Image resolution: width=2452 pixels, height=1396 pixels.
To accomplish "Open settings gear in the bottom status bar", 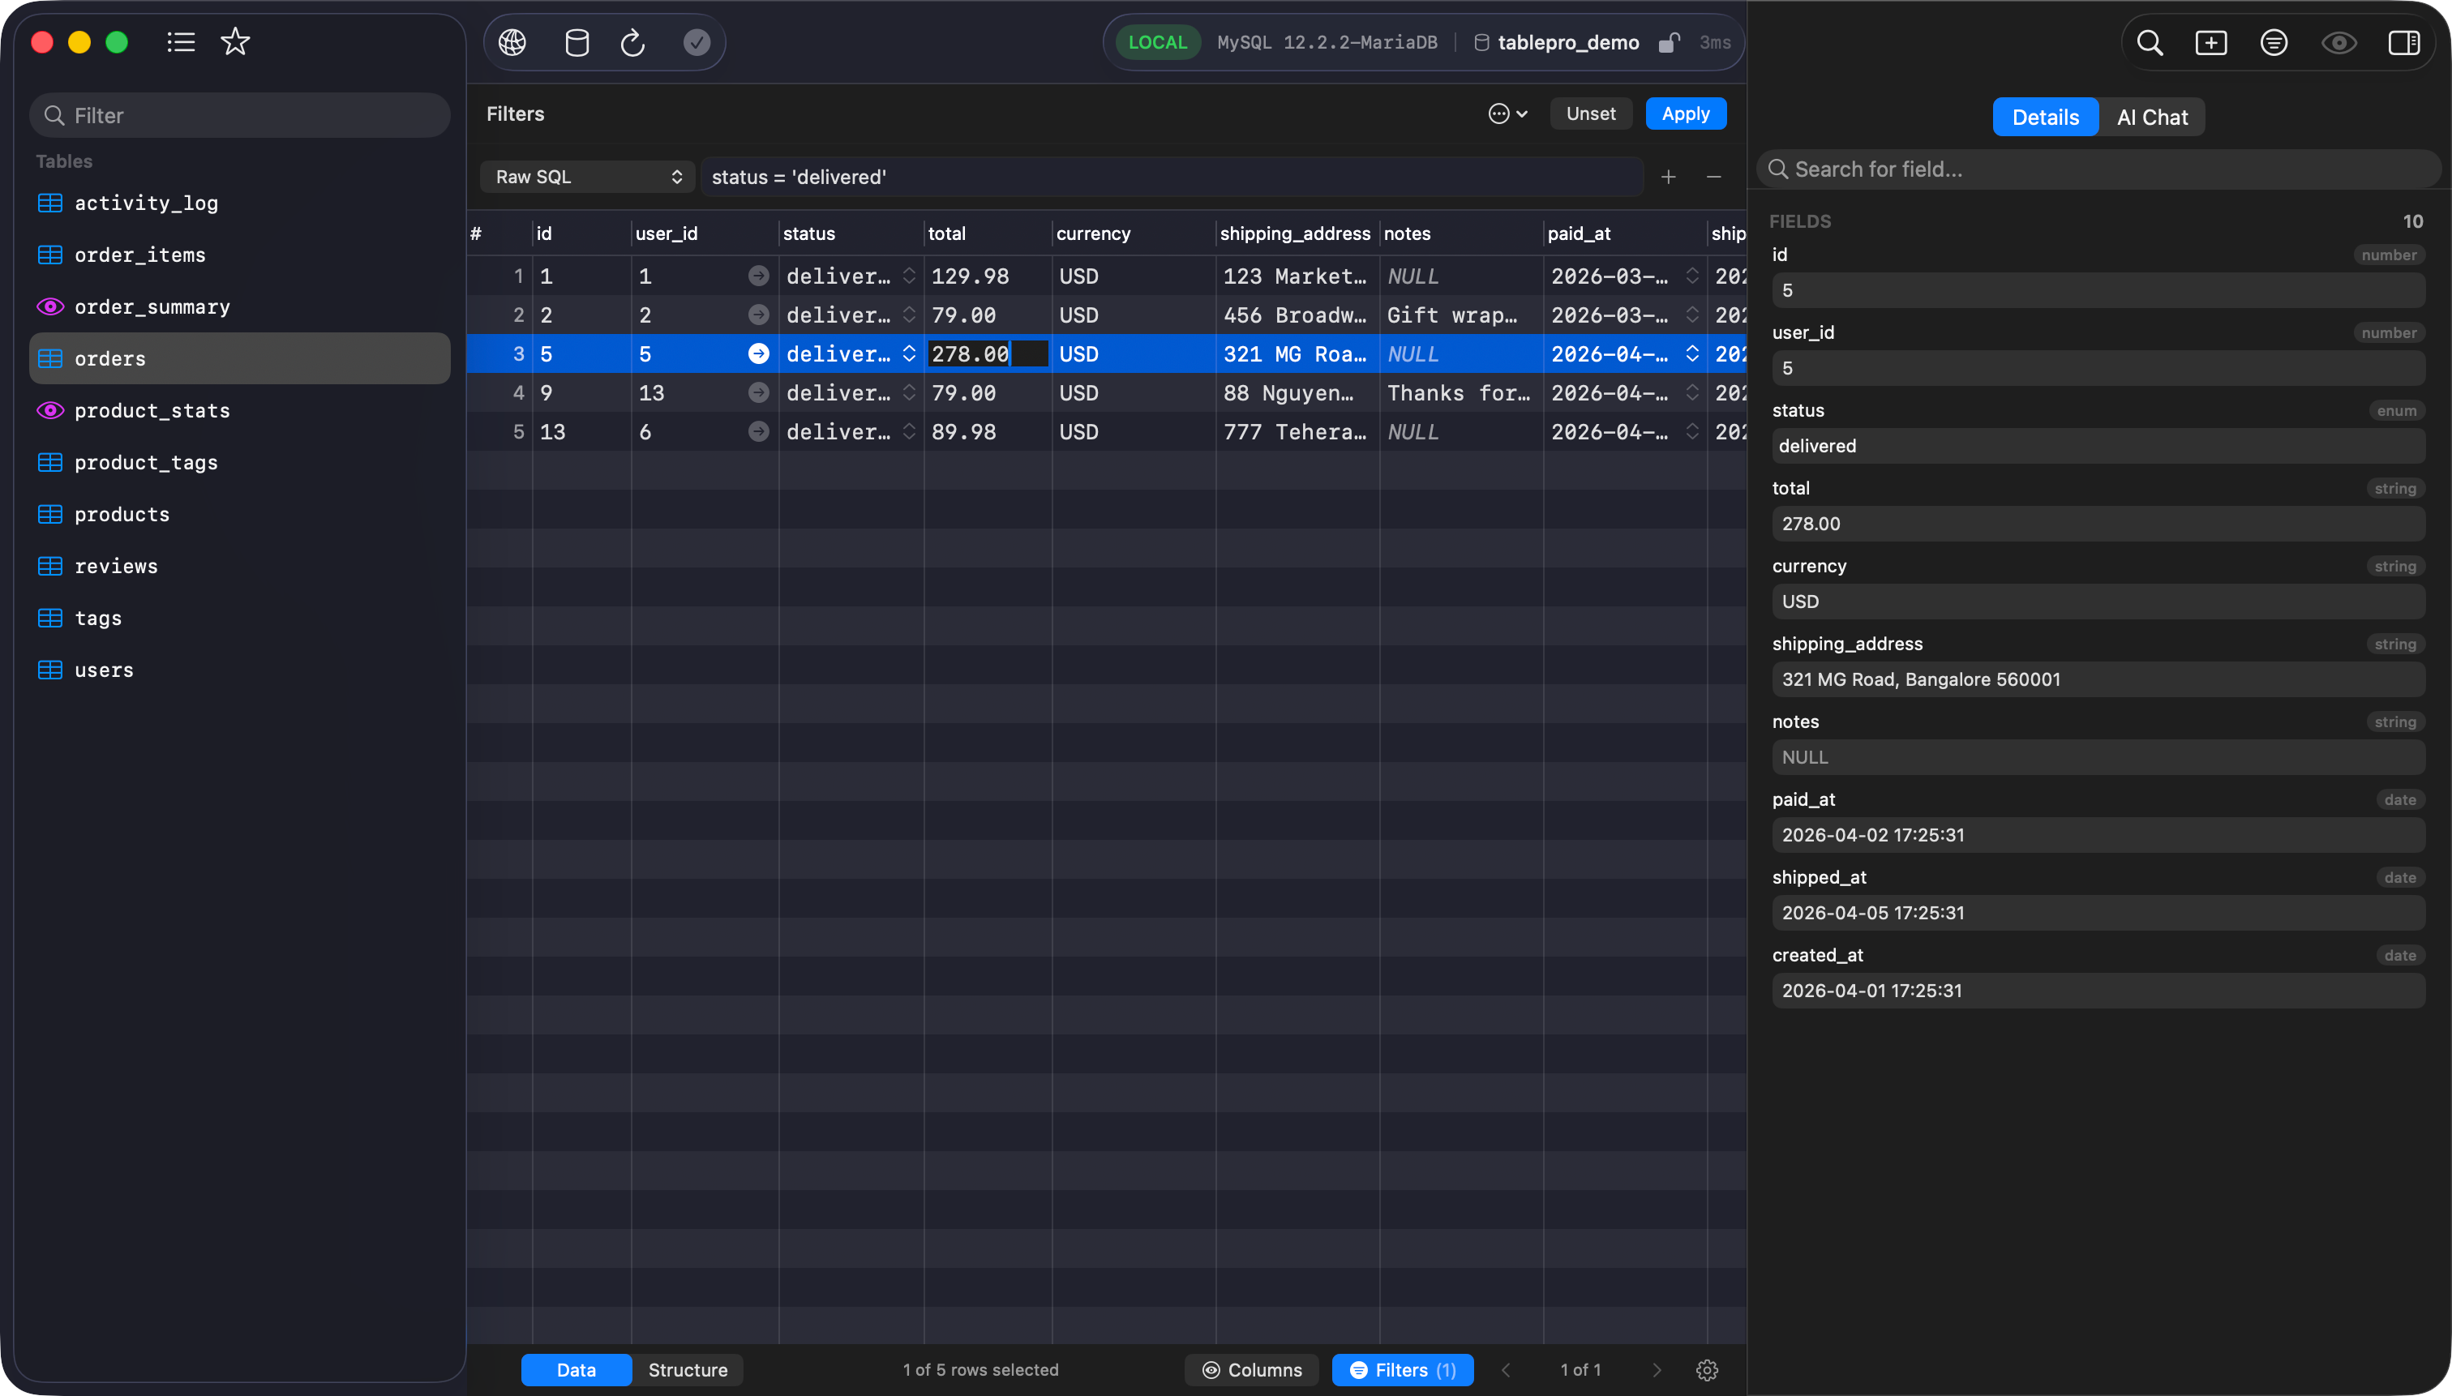I will coord(1708,1370).
